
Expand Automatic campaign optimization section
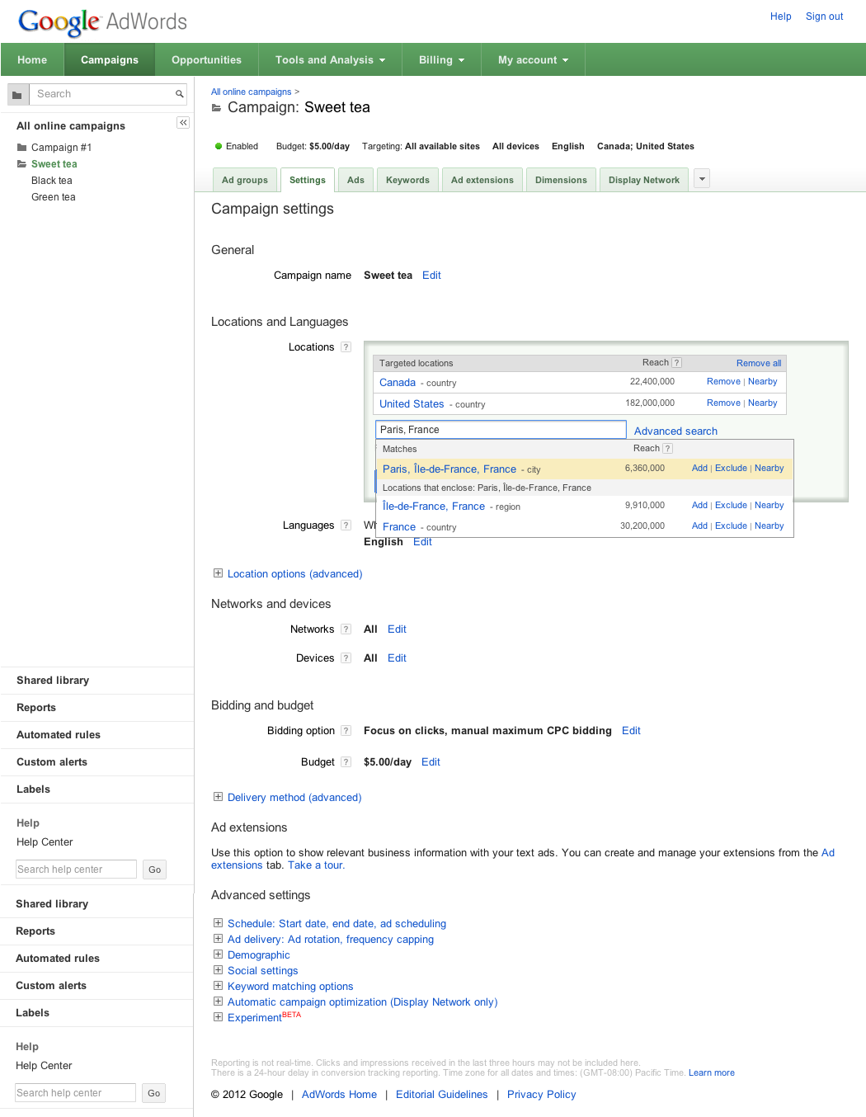(x=218, y=1002)
